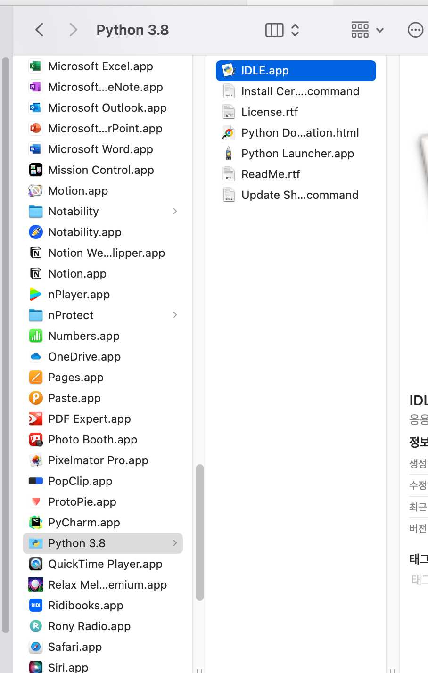The image size is (428, 673).
Task: Click the Microsoft Outlook app icon
Action: click(36, 108)
